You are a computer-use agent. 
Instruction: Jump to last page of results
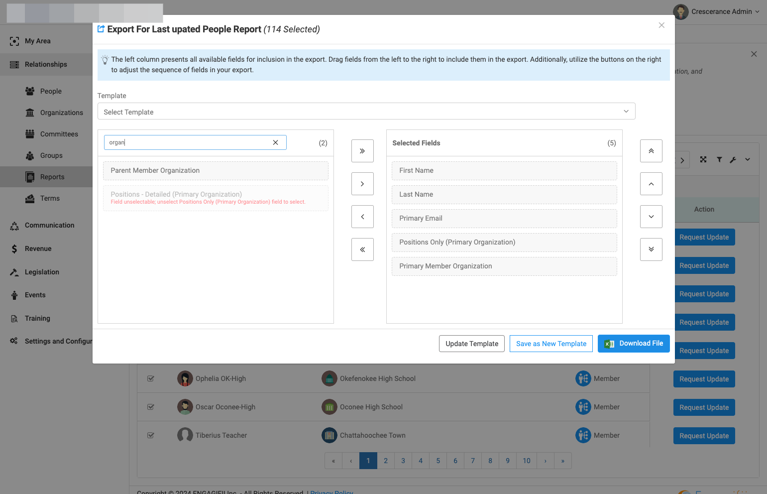tap(563, 461)
